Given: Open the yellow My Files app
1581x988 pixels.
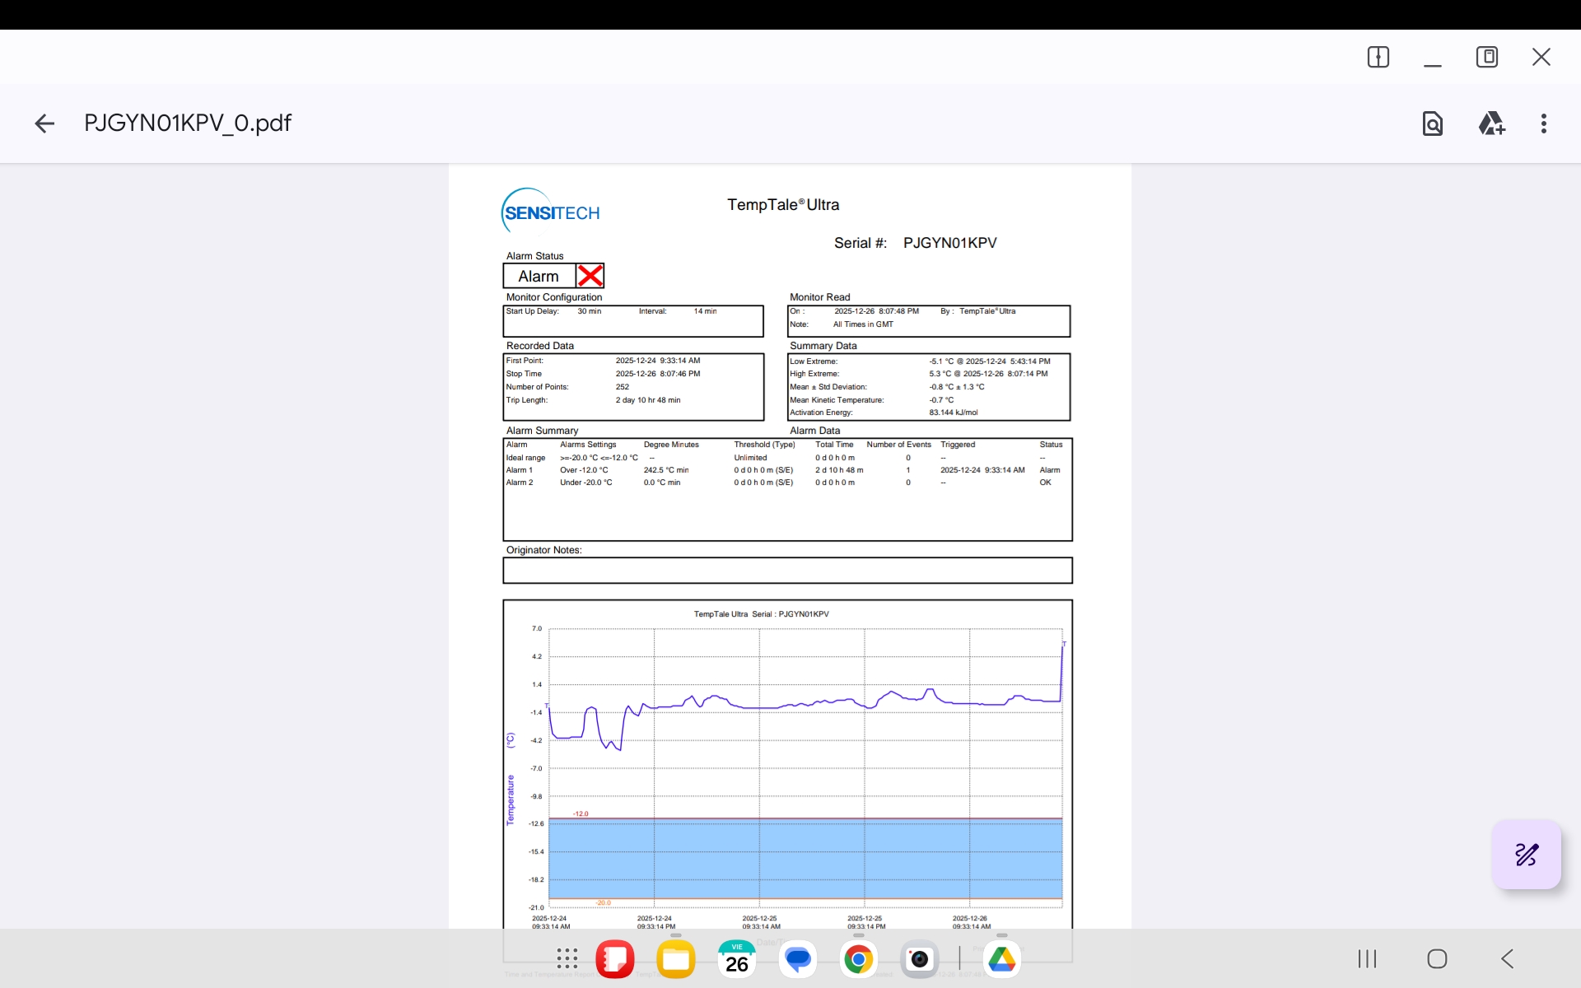Looking at the screenshot, I should click(x=675, y=959).
